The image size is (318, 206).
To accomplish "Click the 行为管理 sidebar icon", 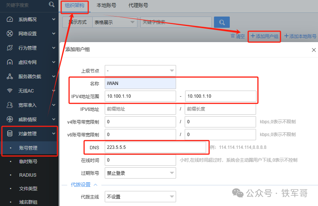I will pyautogui.click(x=10, y=48).
